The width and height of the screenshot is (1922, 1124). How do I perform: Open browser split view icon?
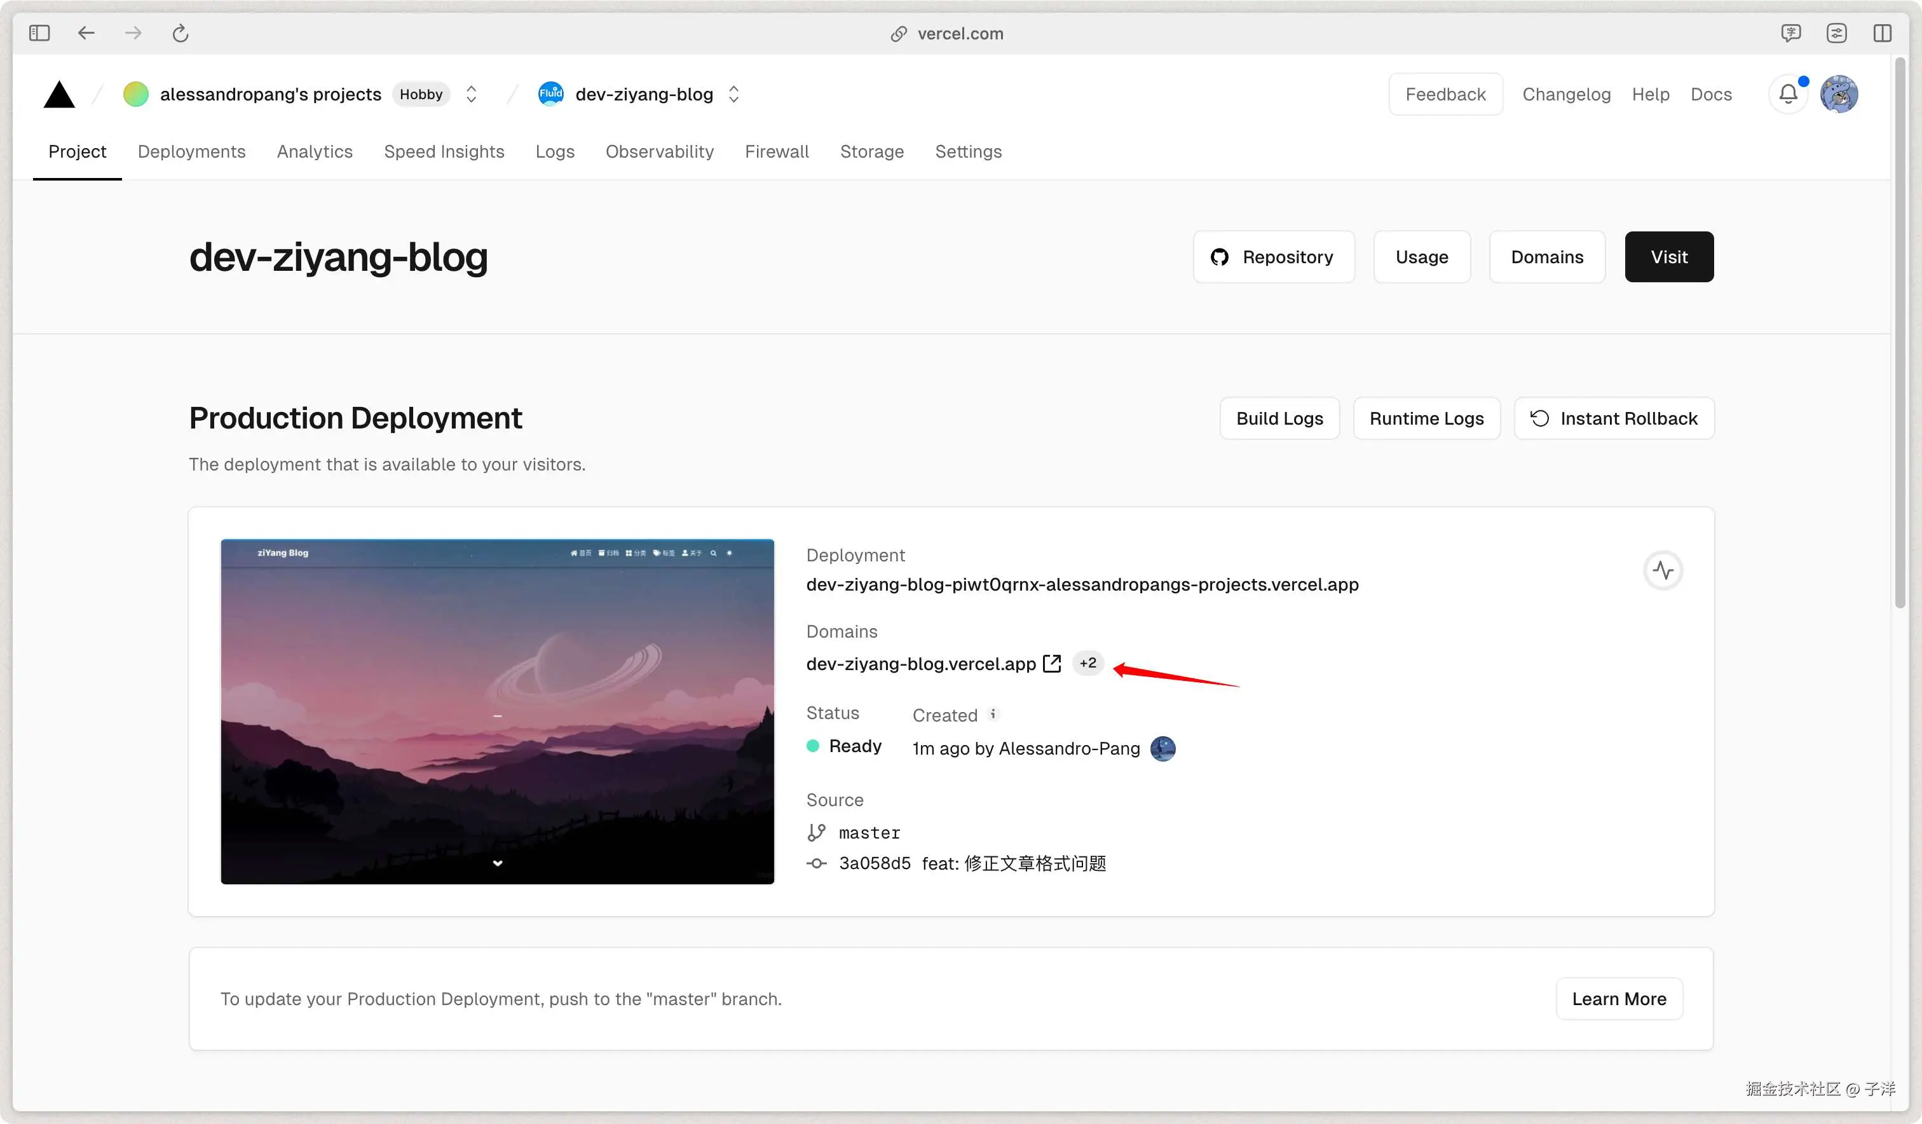click(1881, 33)
